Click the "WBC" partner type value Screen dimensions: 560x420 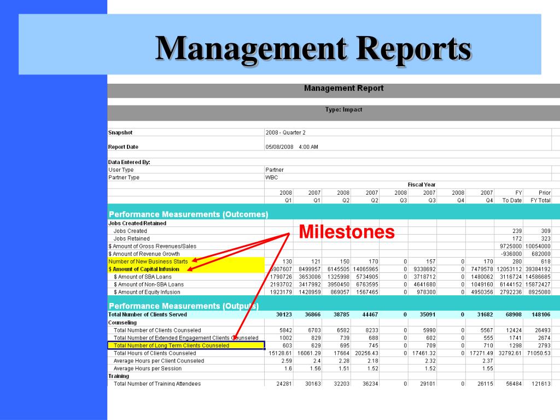click(271, 178)
